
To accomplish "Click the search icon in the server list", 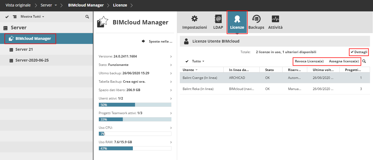I will 87,17.
